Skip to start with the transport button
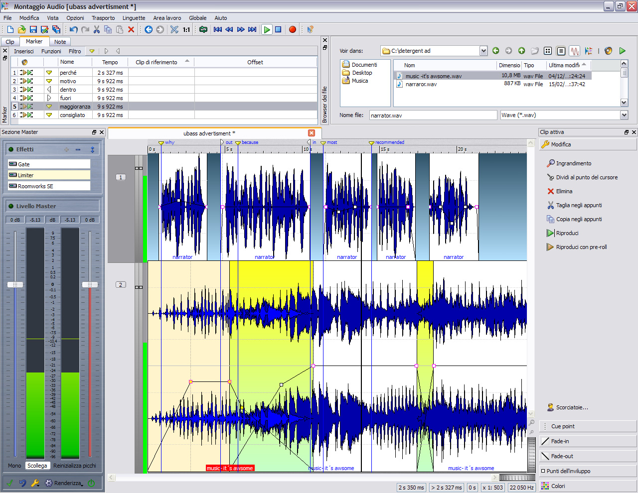The height and width of the screenshot is (493, 638). [218, 29]
